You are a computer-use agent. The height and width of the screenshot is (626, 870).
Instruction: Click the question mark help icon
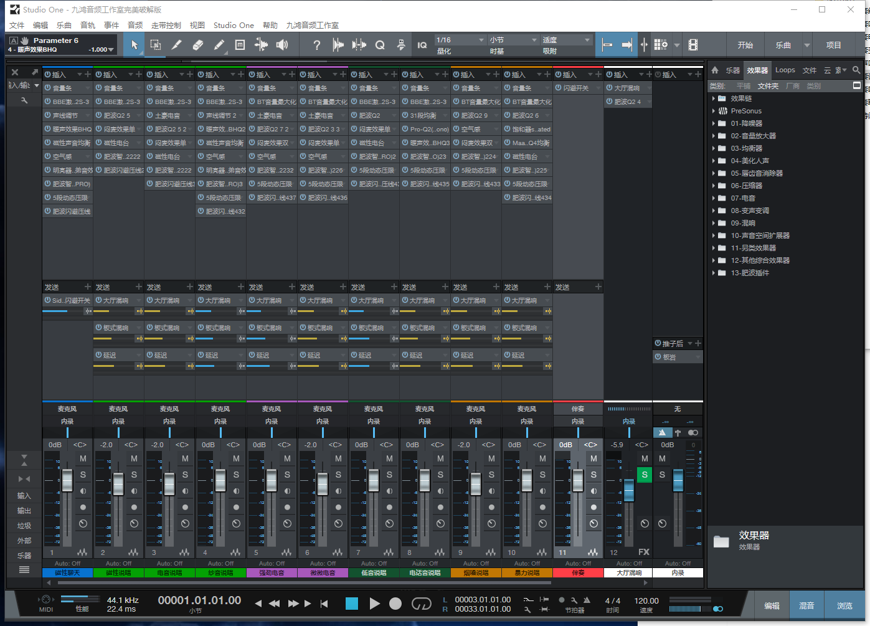[316, 45]
